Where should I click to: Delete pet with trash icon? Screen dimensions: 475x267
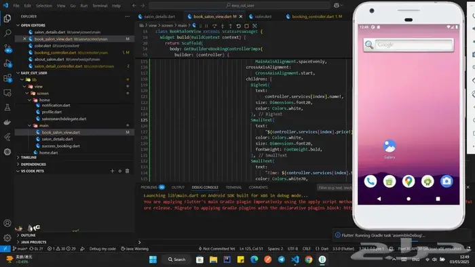click(128, 171)
